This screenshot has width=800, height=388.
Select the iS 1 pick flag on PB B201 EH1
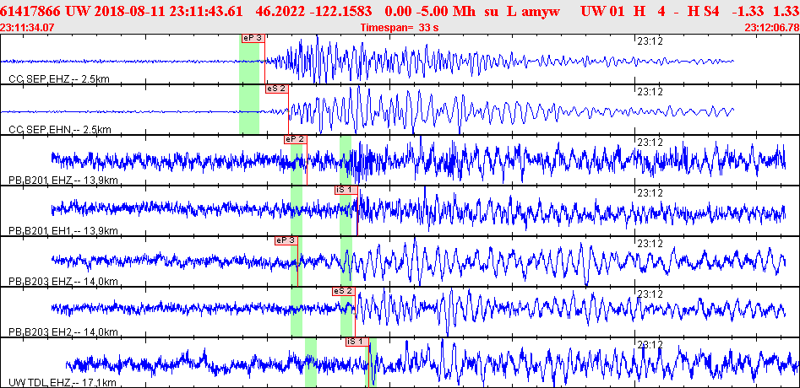[x=345, y=190]
